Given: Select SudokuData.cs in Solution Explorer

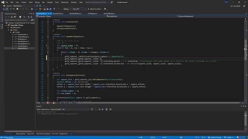Looking at the screenshot, I should click(x=23, y=46).
